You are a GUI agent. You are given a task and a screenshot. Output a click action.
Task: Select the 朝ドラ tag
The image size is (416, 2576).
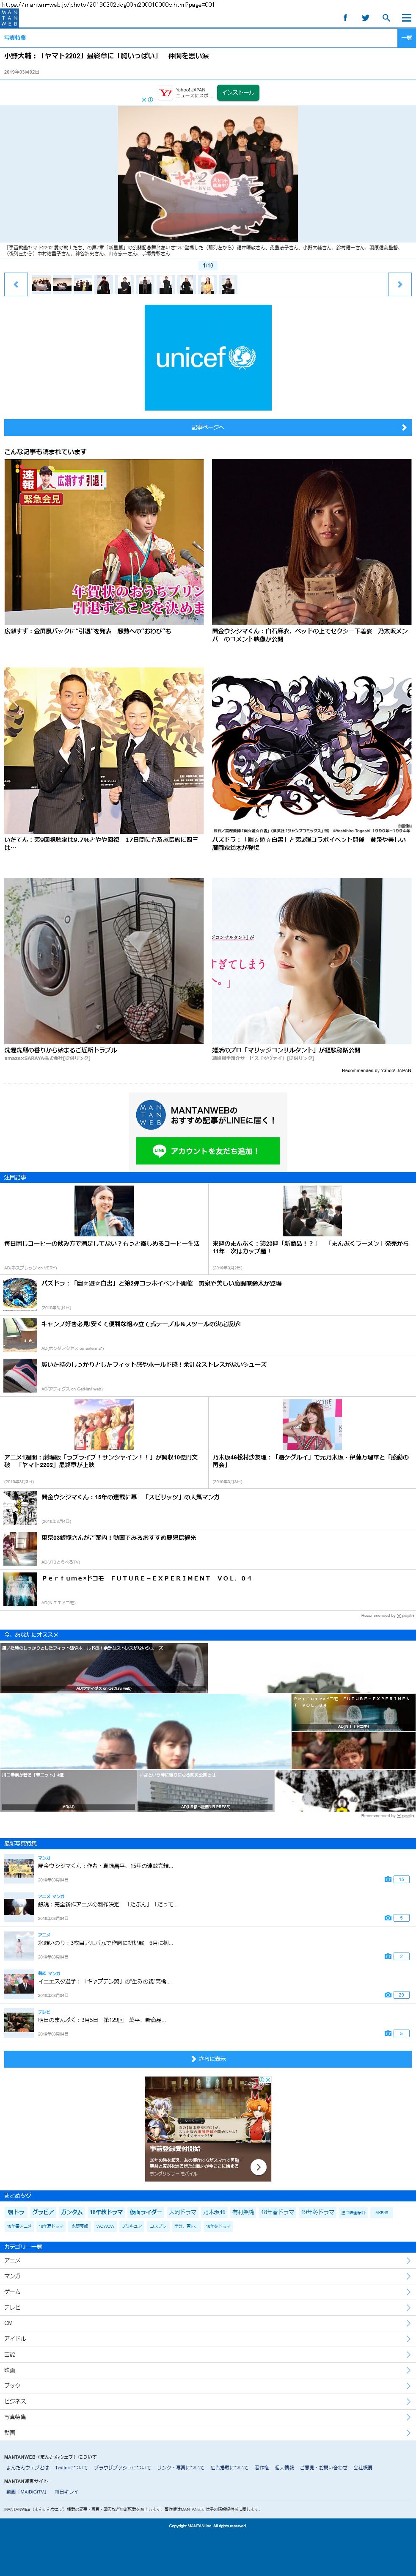pyautogui.click(x=16, y=2212)
